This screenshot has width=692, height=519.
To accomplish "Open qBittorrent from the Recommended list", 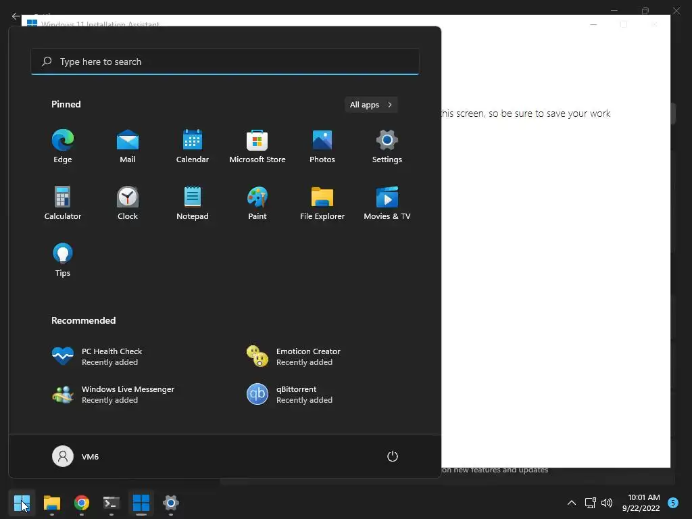I will pyautogui.click(x=289, y=394).
